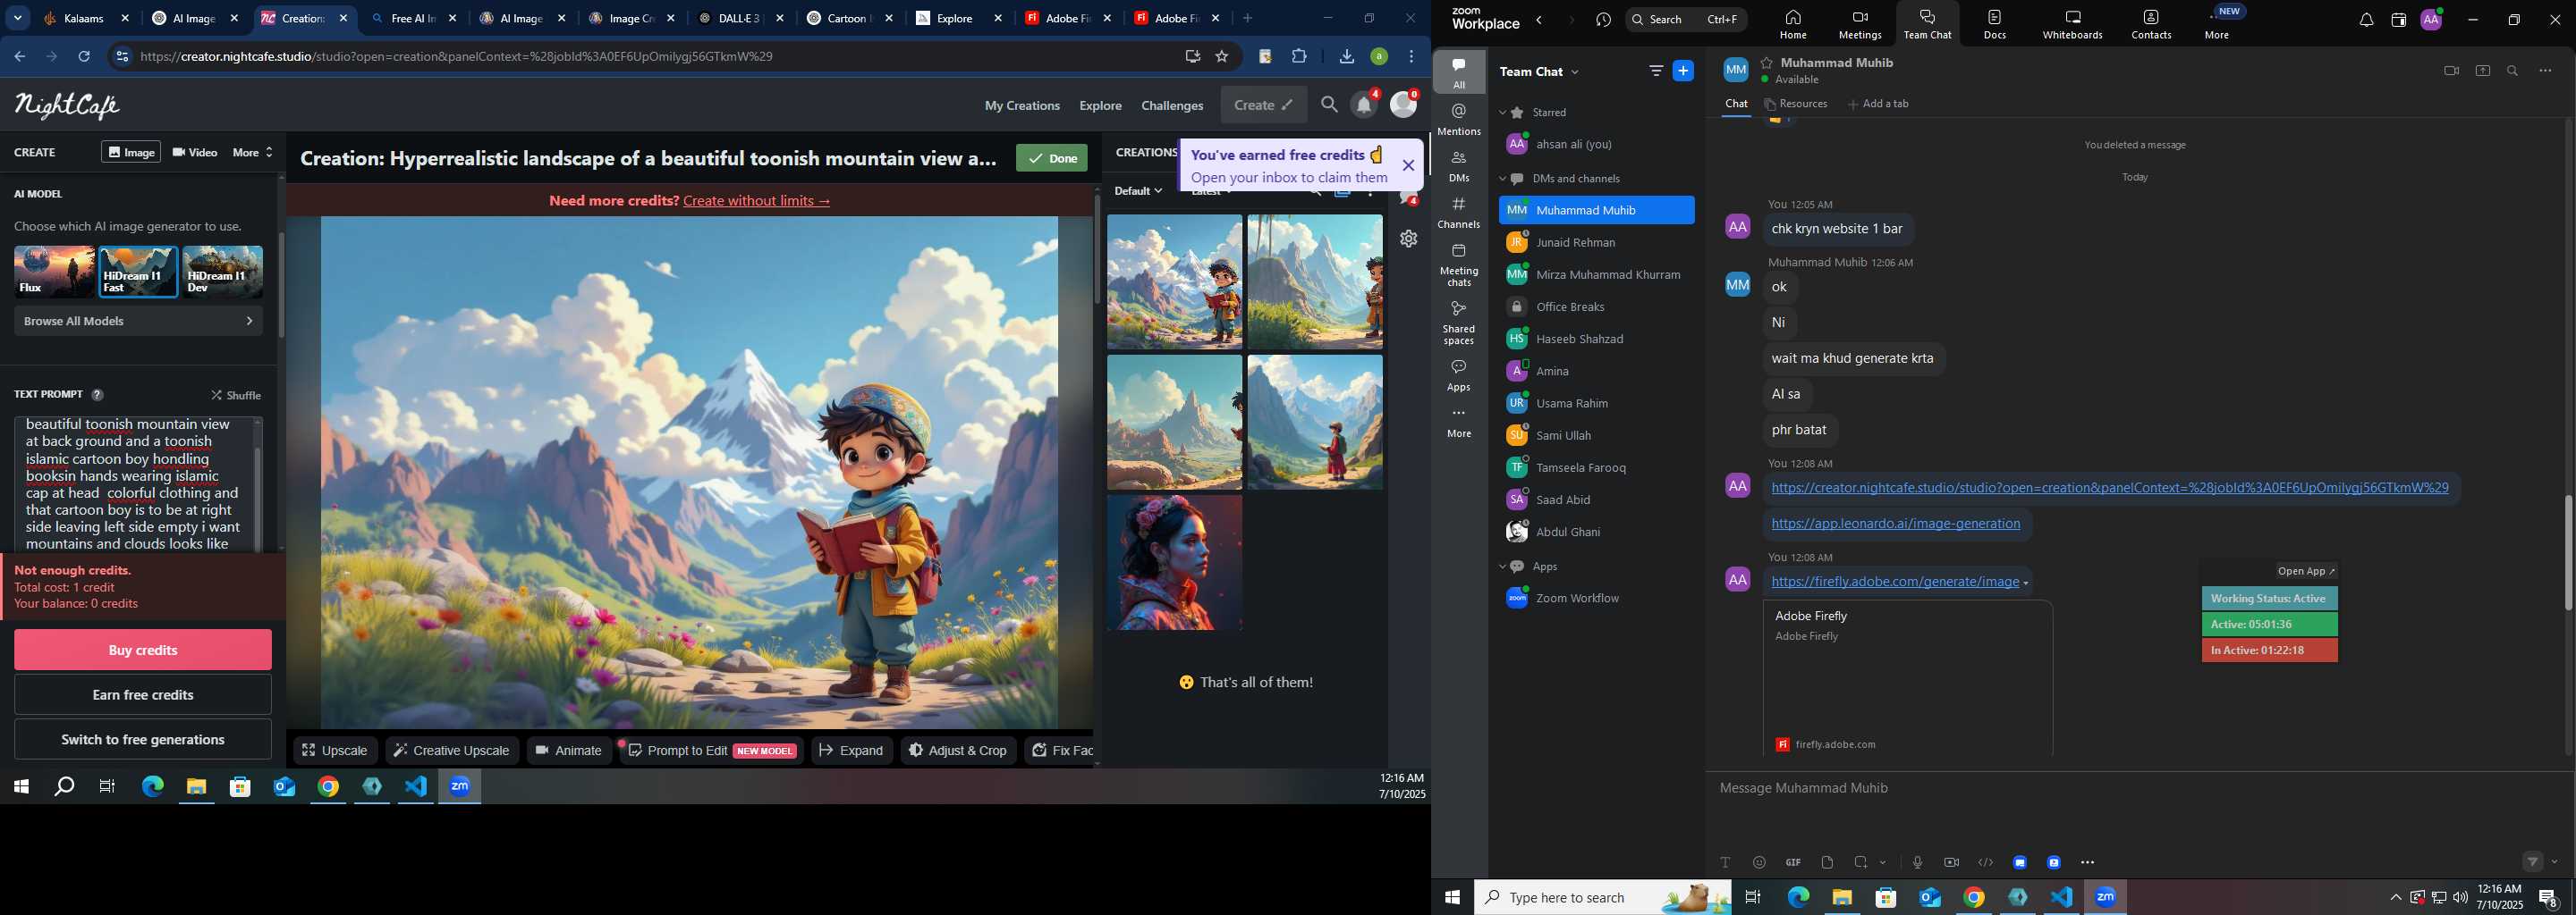Click Switch to free generations

[143, 739]
